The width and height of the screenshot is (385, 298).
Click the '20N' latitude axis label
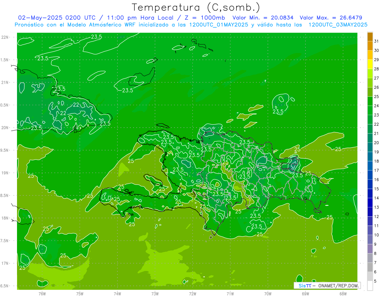(5, 128)
